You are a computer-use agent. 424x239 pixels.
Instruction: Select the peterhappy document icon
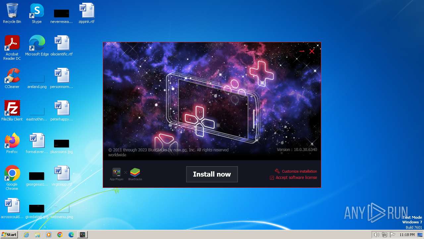62,111
